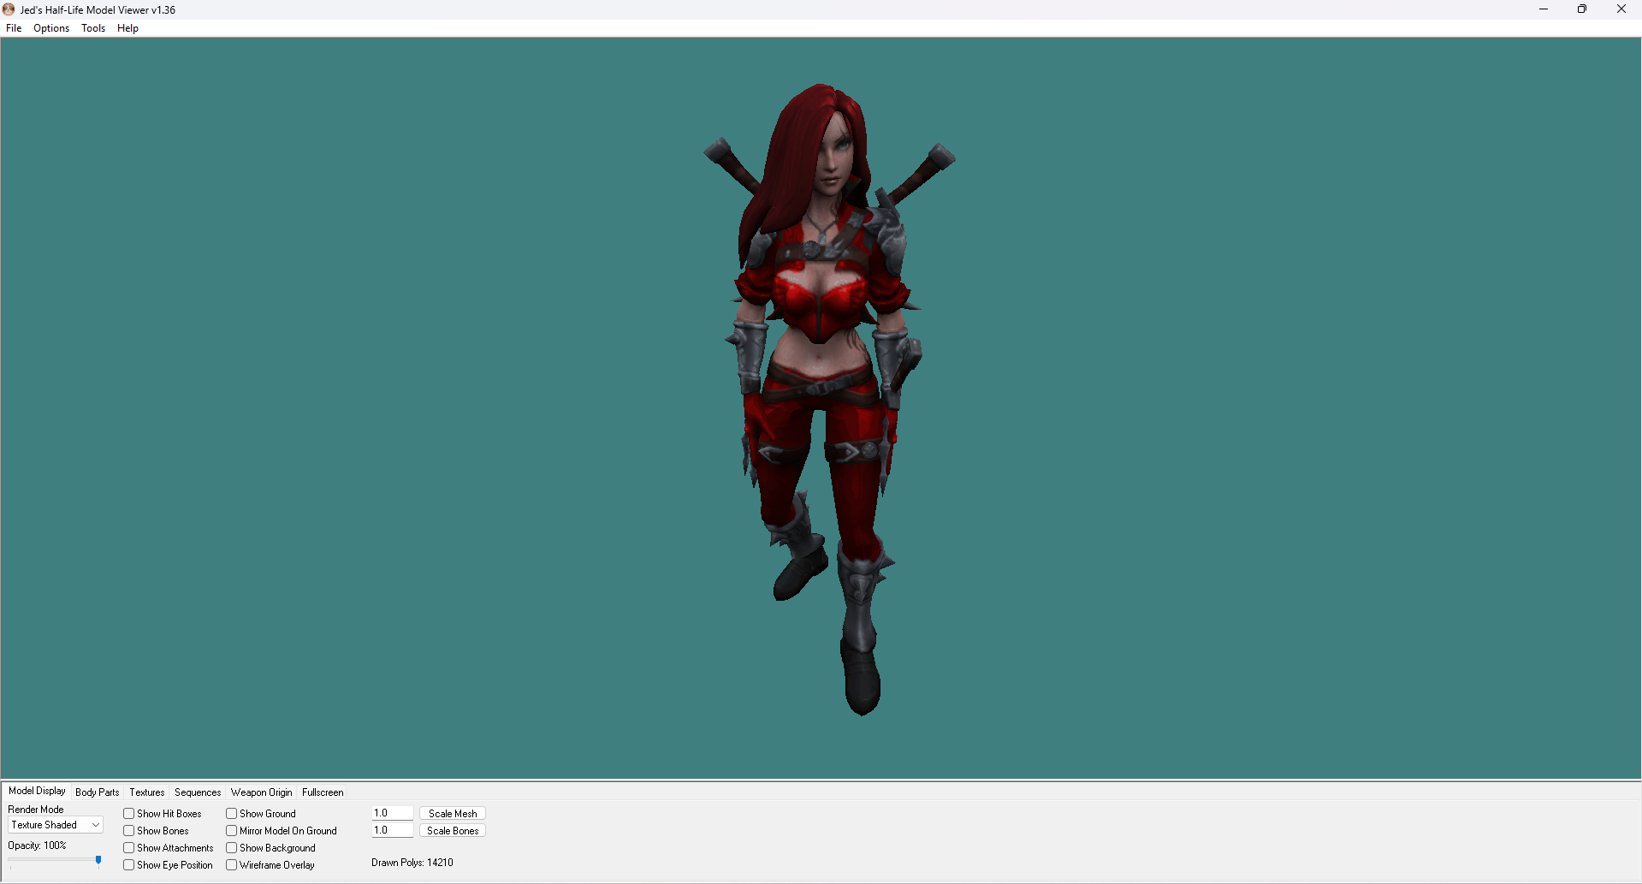
Task: Expand the Render Mode dropdown
Action: [x=56, y=825]
